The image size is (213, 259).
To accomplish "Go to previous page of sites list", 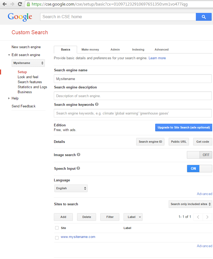I will pos(198,217).
